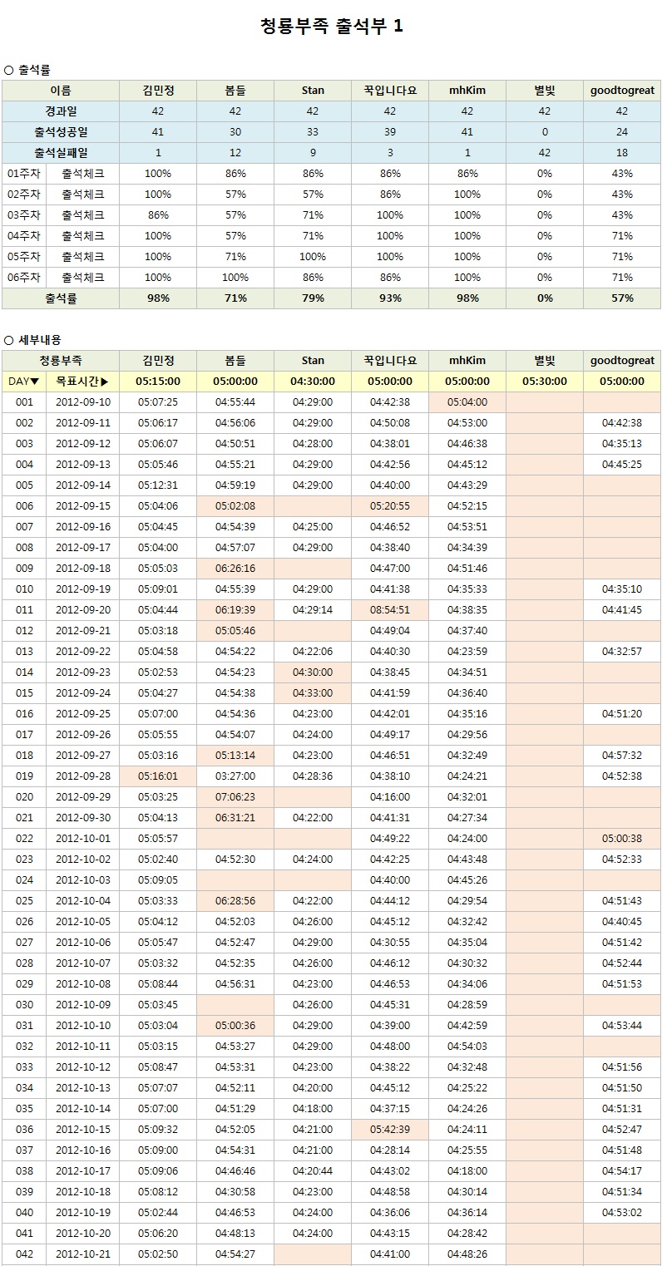Image resolution: width=662 pixels, height=1266 pixels.
Task: Select the 출석성공일 row label
Action: pos(61,132)
